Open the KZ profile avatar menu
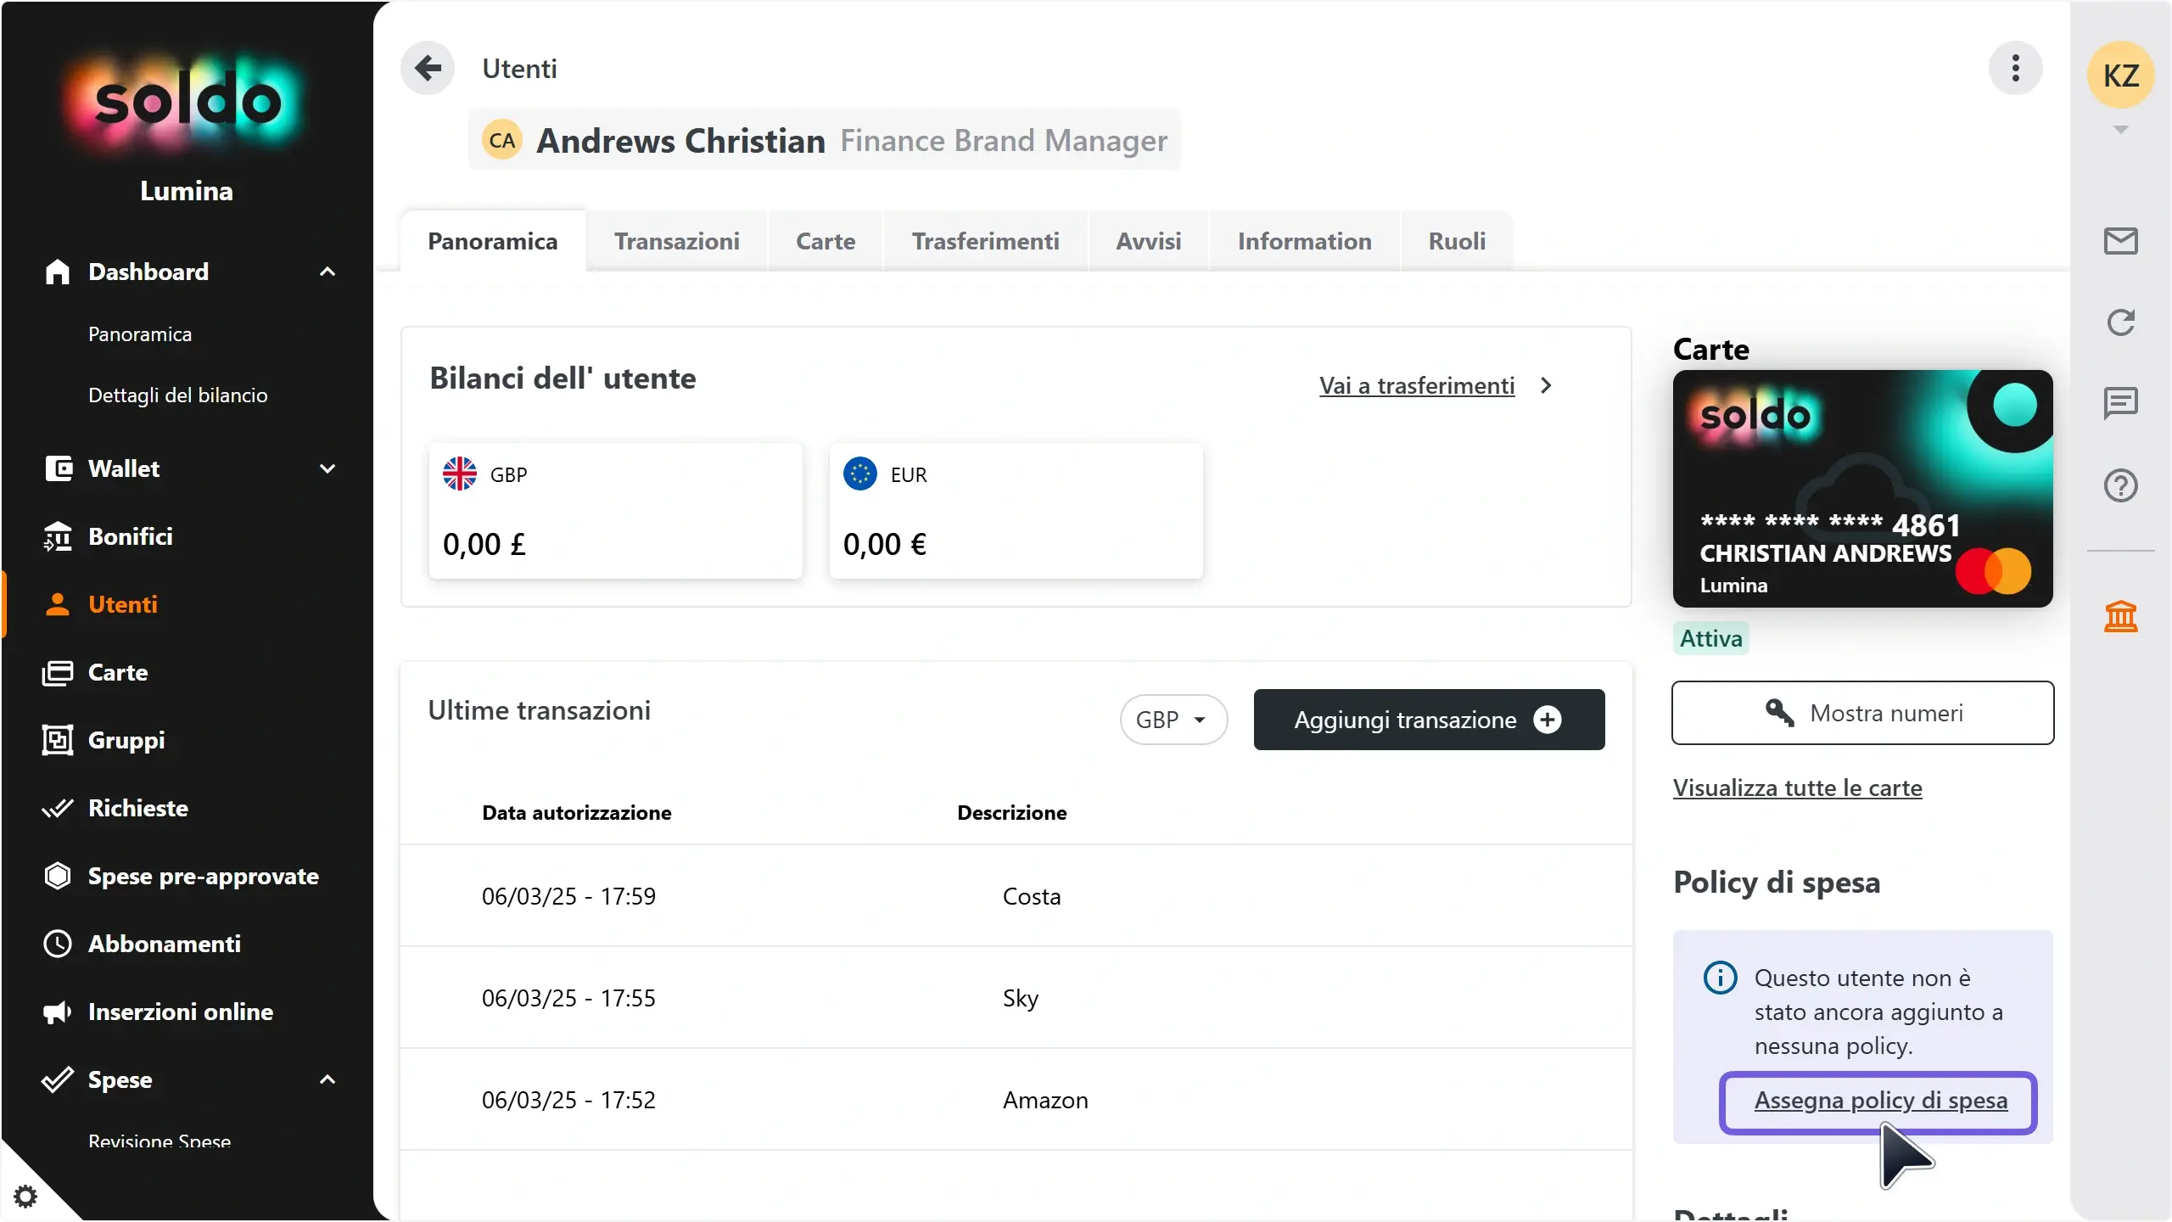Viewport: 2172px width, 1222px height. [2120, 76]
